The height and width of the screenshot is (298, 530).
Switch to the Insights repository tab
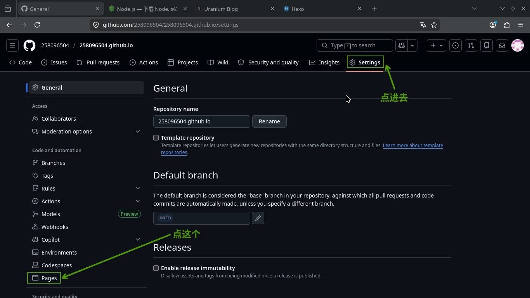[x=324, y=62]
